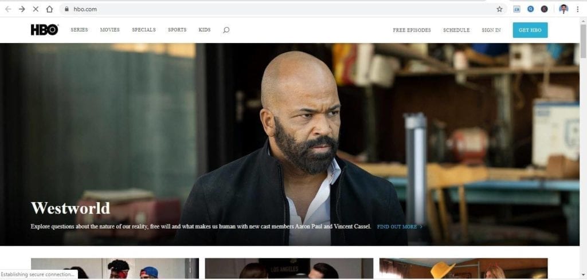The width and height of the screenshot is (587, 280).
Task: Click the browser back arrow
Action: pos(8,9)
